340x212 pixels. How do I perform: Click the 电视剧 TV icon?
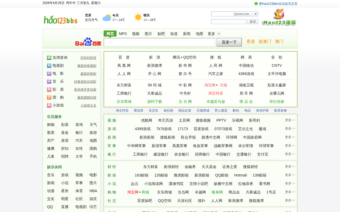(x=49, y=66)
